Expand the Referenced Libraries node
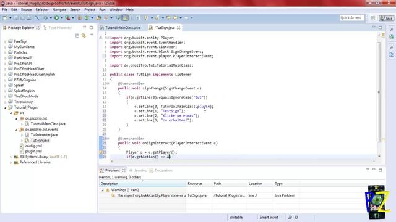This screenshot has height=222, width=396. tap(11, 162)
